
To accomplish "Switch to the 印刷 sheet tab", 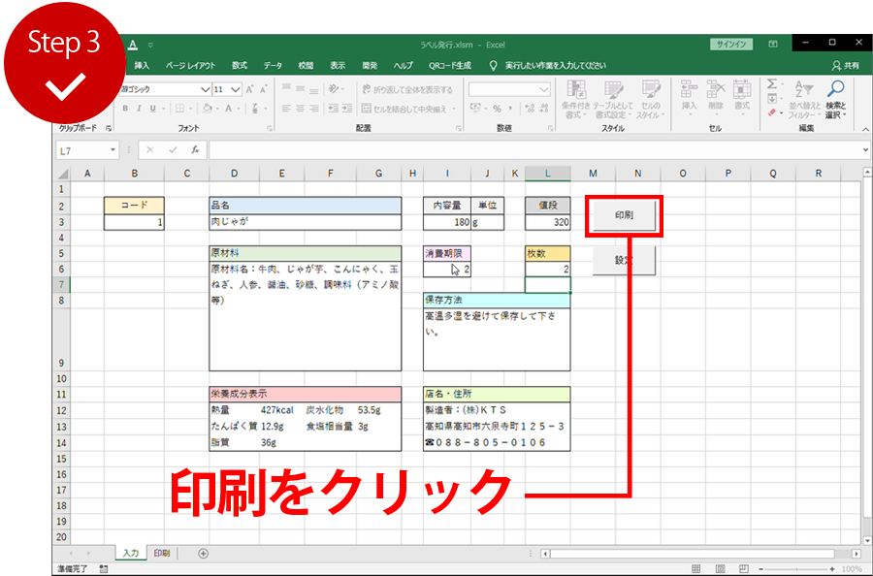I will pos(162,553).
